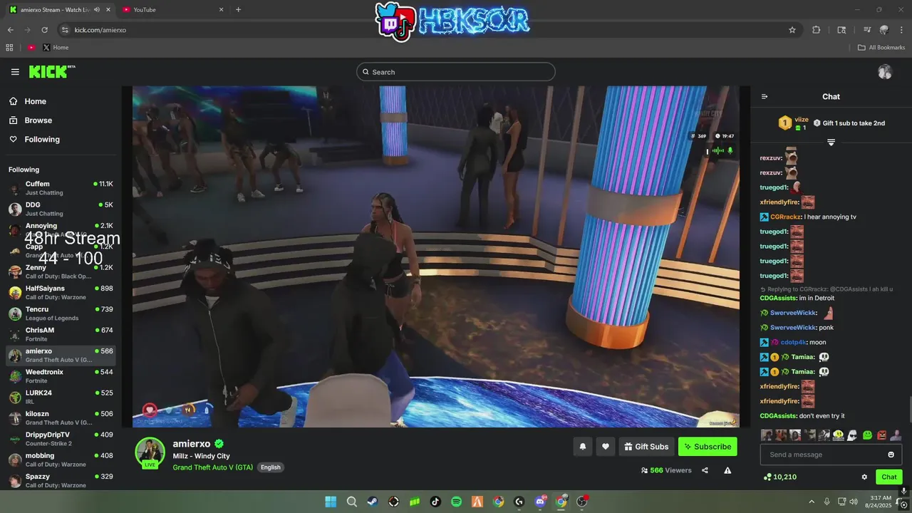
Task: Click the Gift Subs button
Action: click(x=646, y=447)
